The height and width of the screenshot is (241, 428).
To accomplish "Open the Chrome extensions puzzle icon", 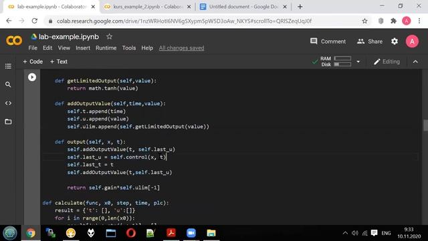I will tap(393, 21).
